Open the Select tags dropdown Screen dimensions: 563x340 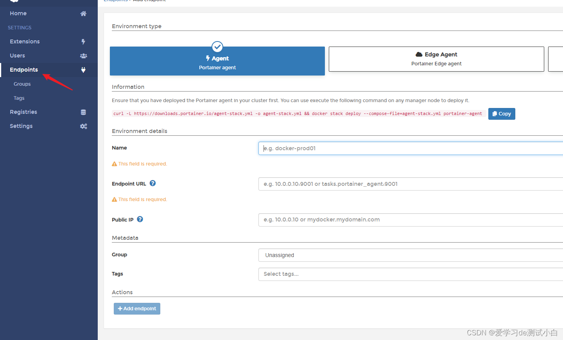pos(411,274)
